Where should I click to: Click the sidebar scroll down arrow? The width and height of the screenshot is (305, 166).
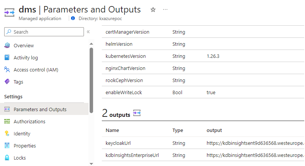(91, 164)
